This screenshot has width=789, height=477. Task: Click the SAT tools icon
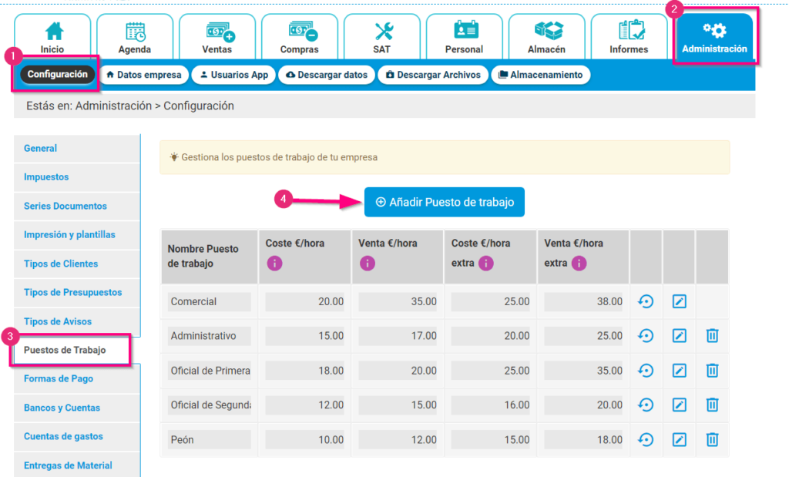point(382,29)
